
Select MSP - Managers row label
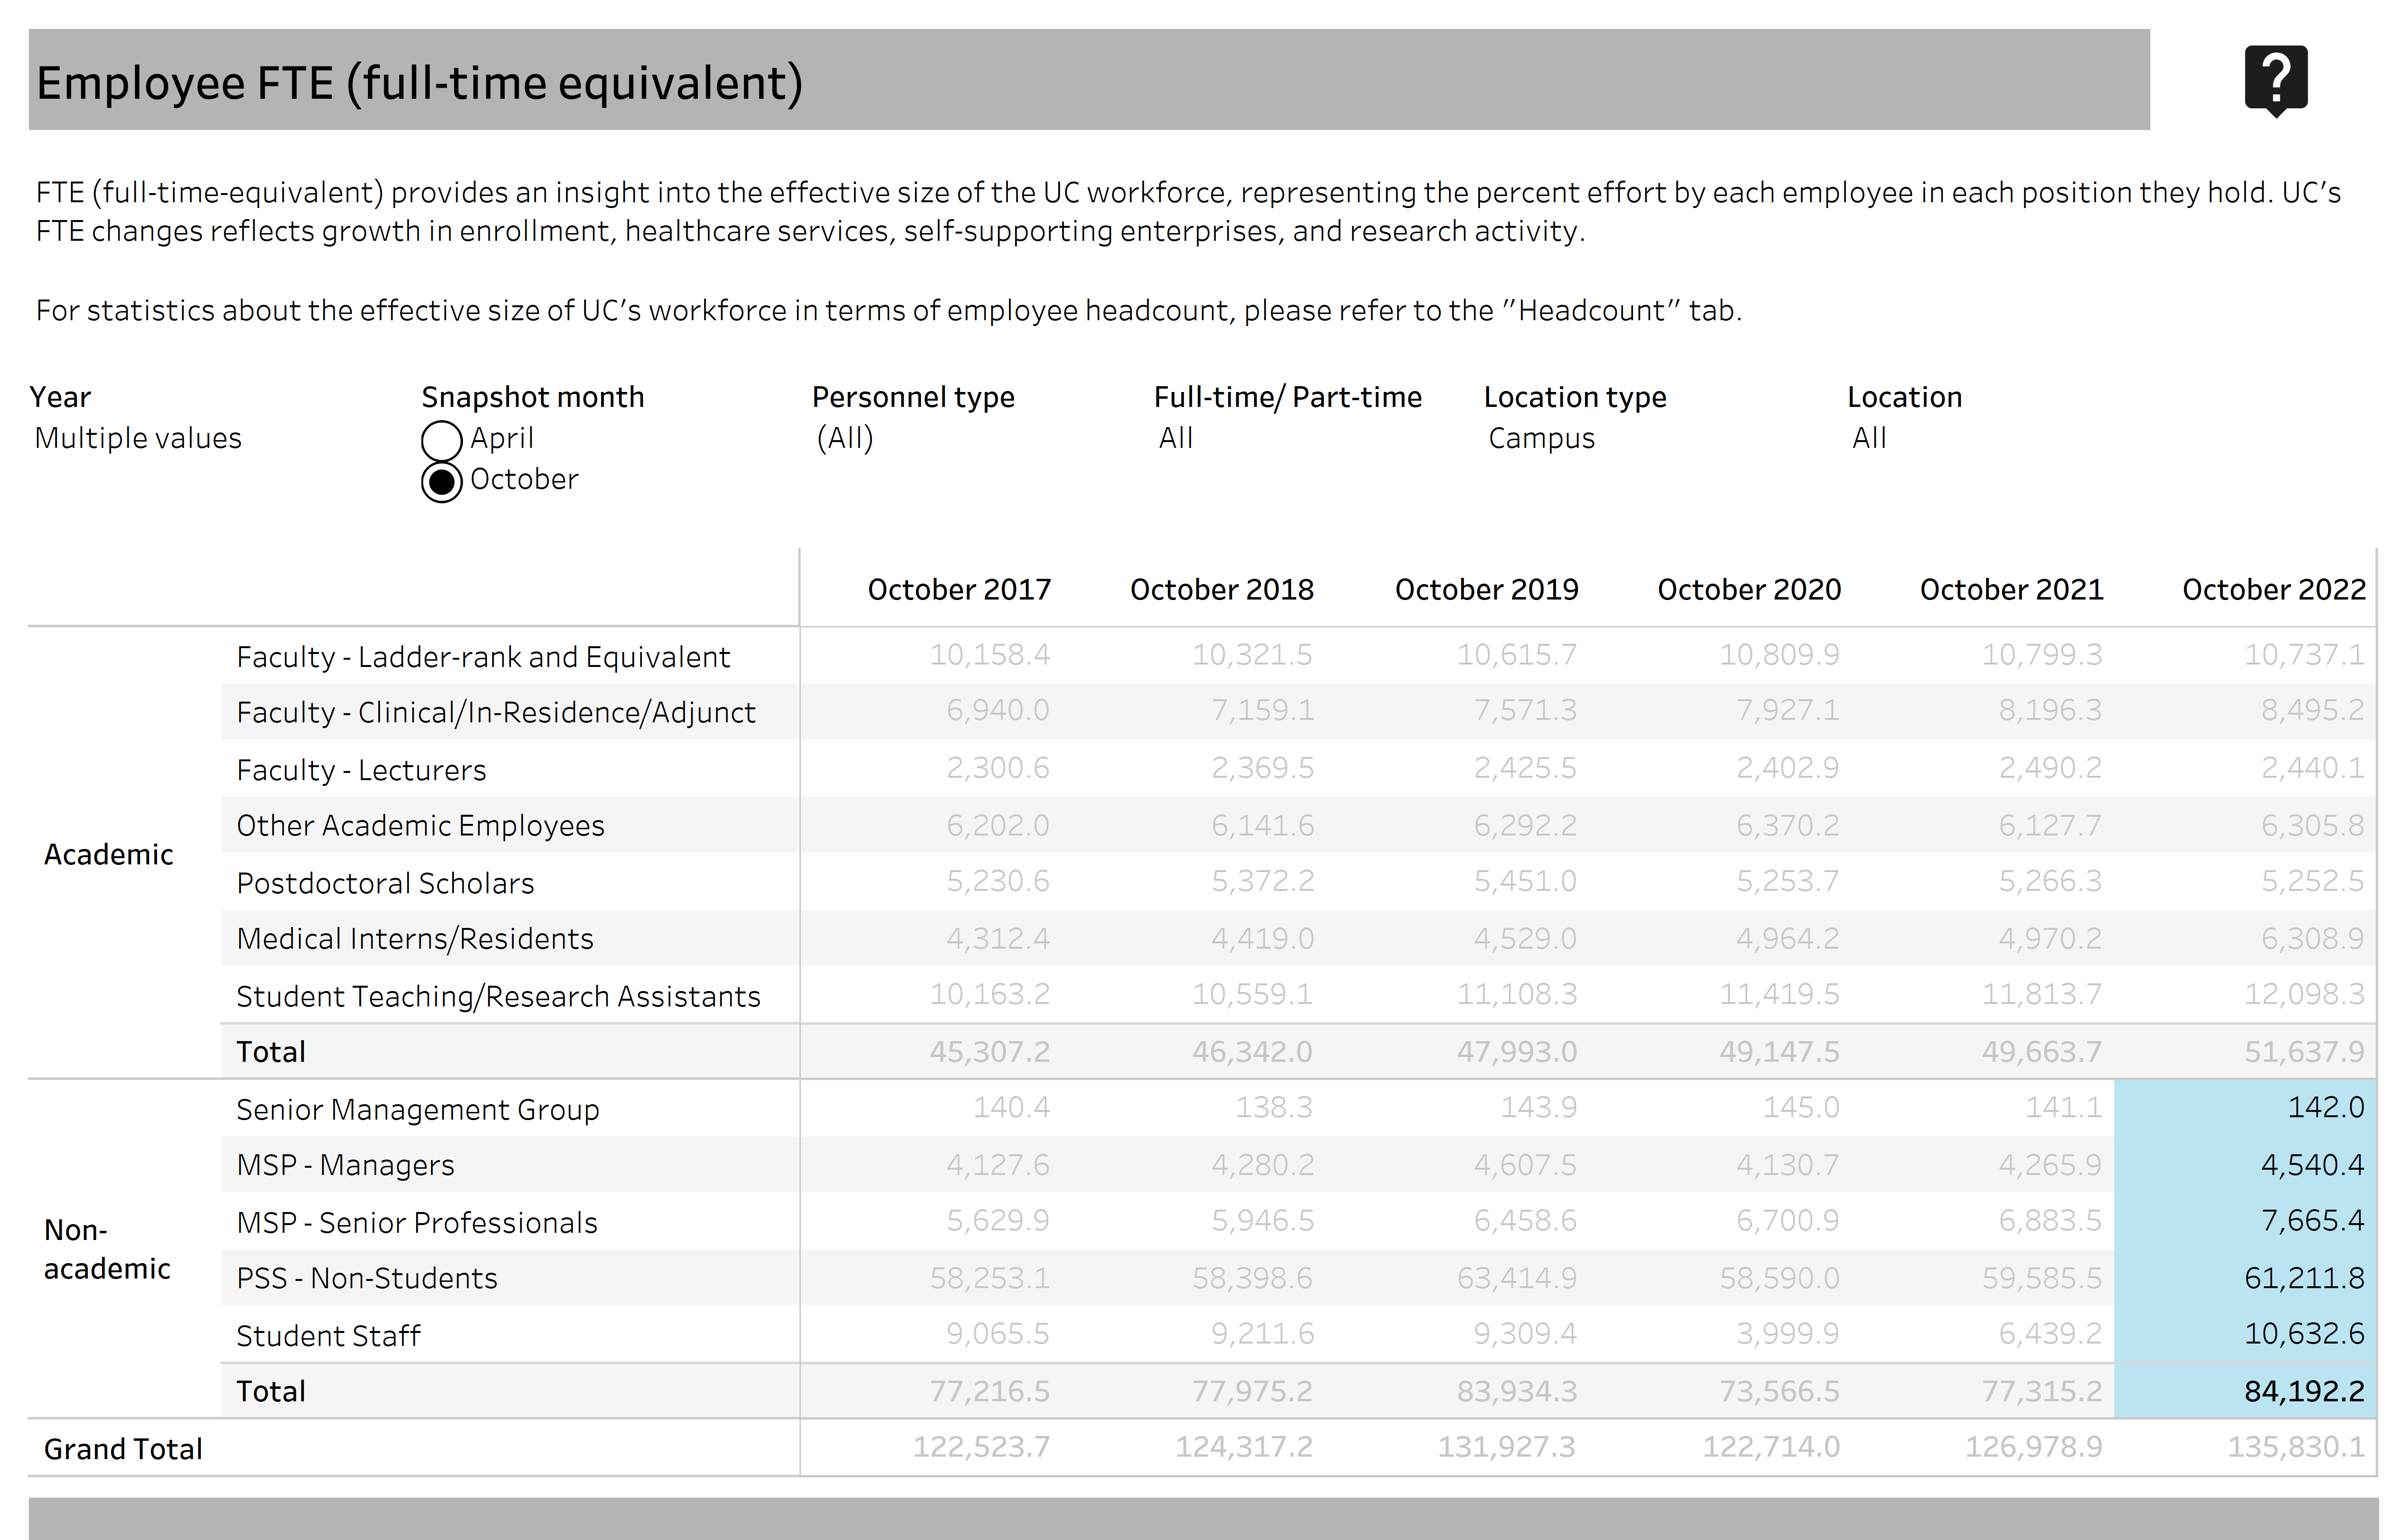point(345,1165)
